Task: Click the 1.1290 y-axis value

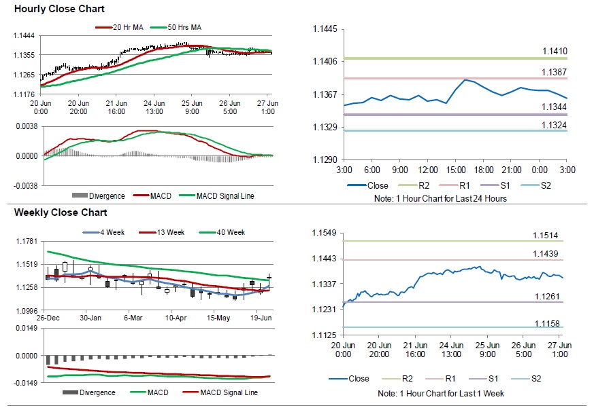Action: [x=325, y=160]
